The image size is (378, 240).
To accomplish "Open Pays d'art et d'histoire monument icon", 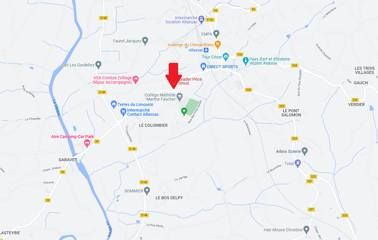I will click(x=245, y=61).
